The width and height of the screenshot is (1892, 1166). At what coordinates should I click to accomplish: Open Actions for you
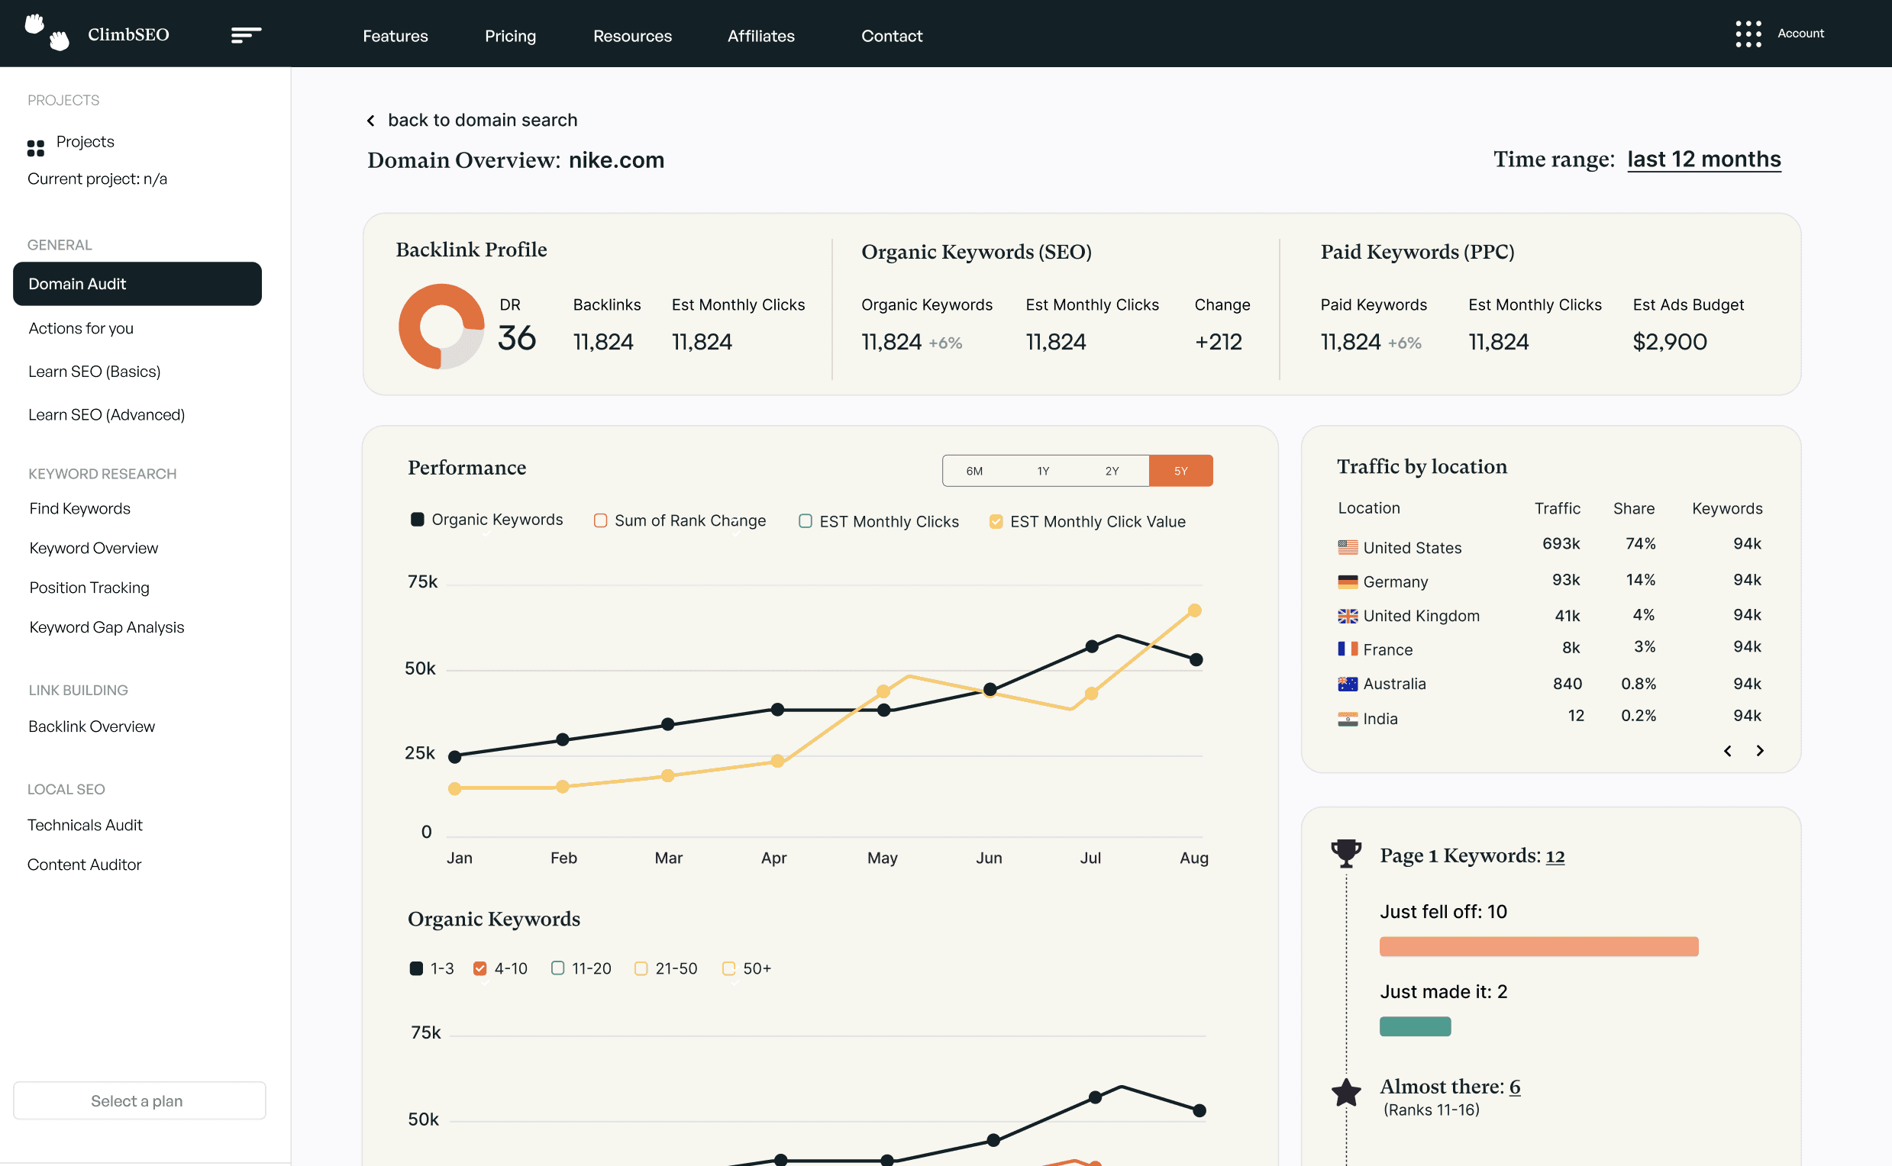pos(81,329)
